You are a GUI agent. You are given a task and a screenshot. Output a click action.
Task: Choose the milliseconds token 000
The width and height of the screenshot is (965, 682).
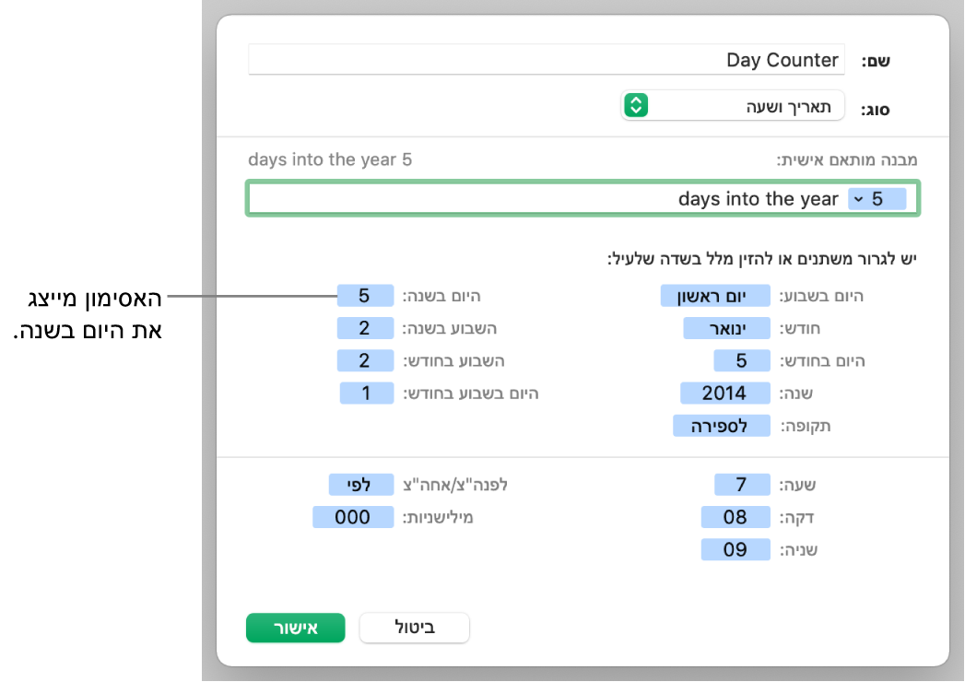[353, 517]
